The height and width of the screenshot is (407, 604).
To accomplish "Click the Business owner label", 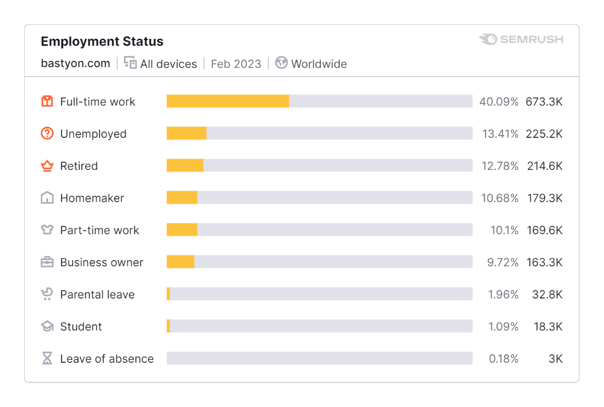I will 101,262.
